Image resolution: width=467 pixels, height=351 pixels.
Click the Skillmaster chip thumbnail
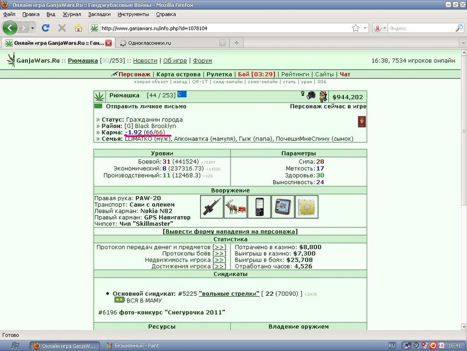307,207
